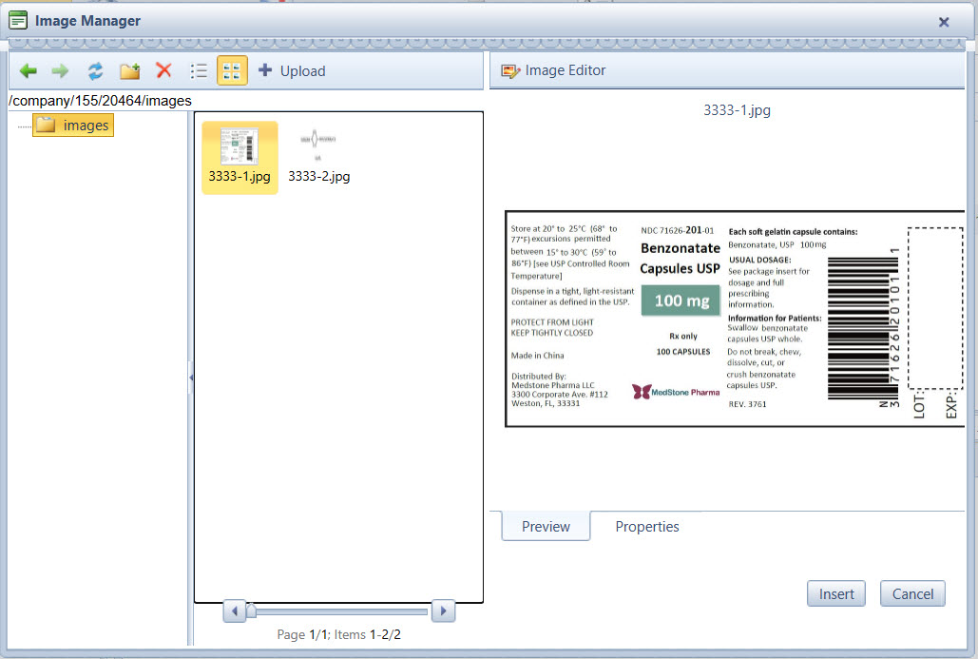
Task: Refresh the file list
Action: (95, 71)
